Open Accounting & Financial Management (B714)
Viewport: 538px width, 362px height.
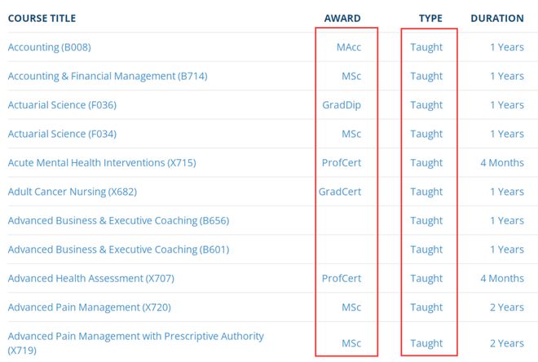tap(108, 76)
